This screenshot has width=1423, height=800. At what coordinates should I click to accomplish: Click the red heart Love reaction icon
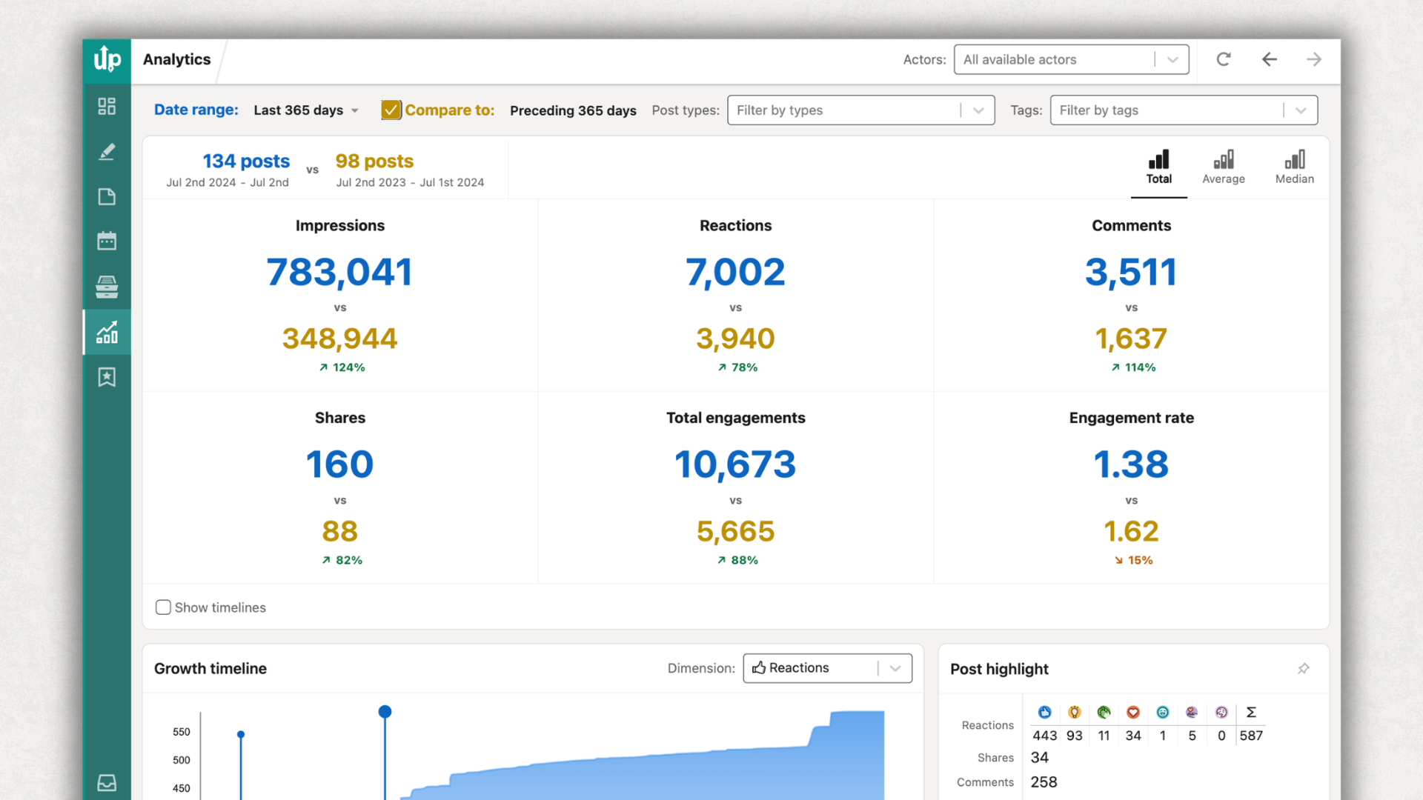(x=1133, y=712)
